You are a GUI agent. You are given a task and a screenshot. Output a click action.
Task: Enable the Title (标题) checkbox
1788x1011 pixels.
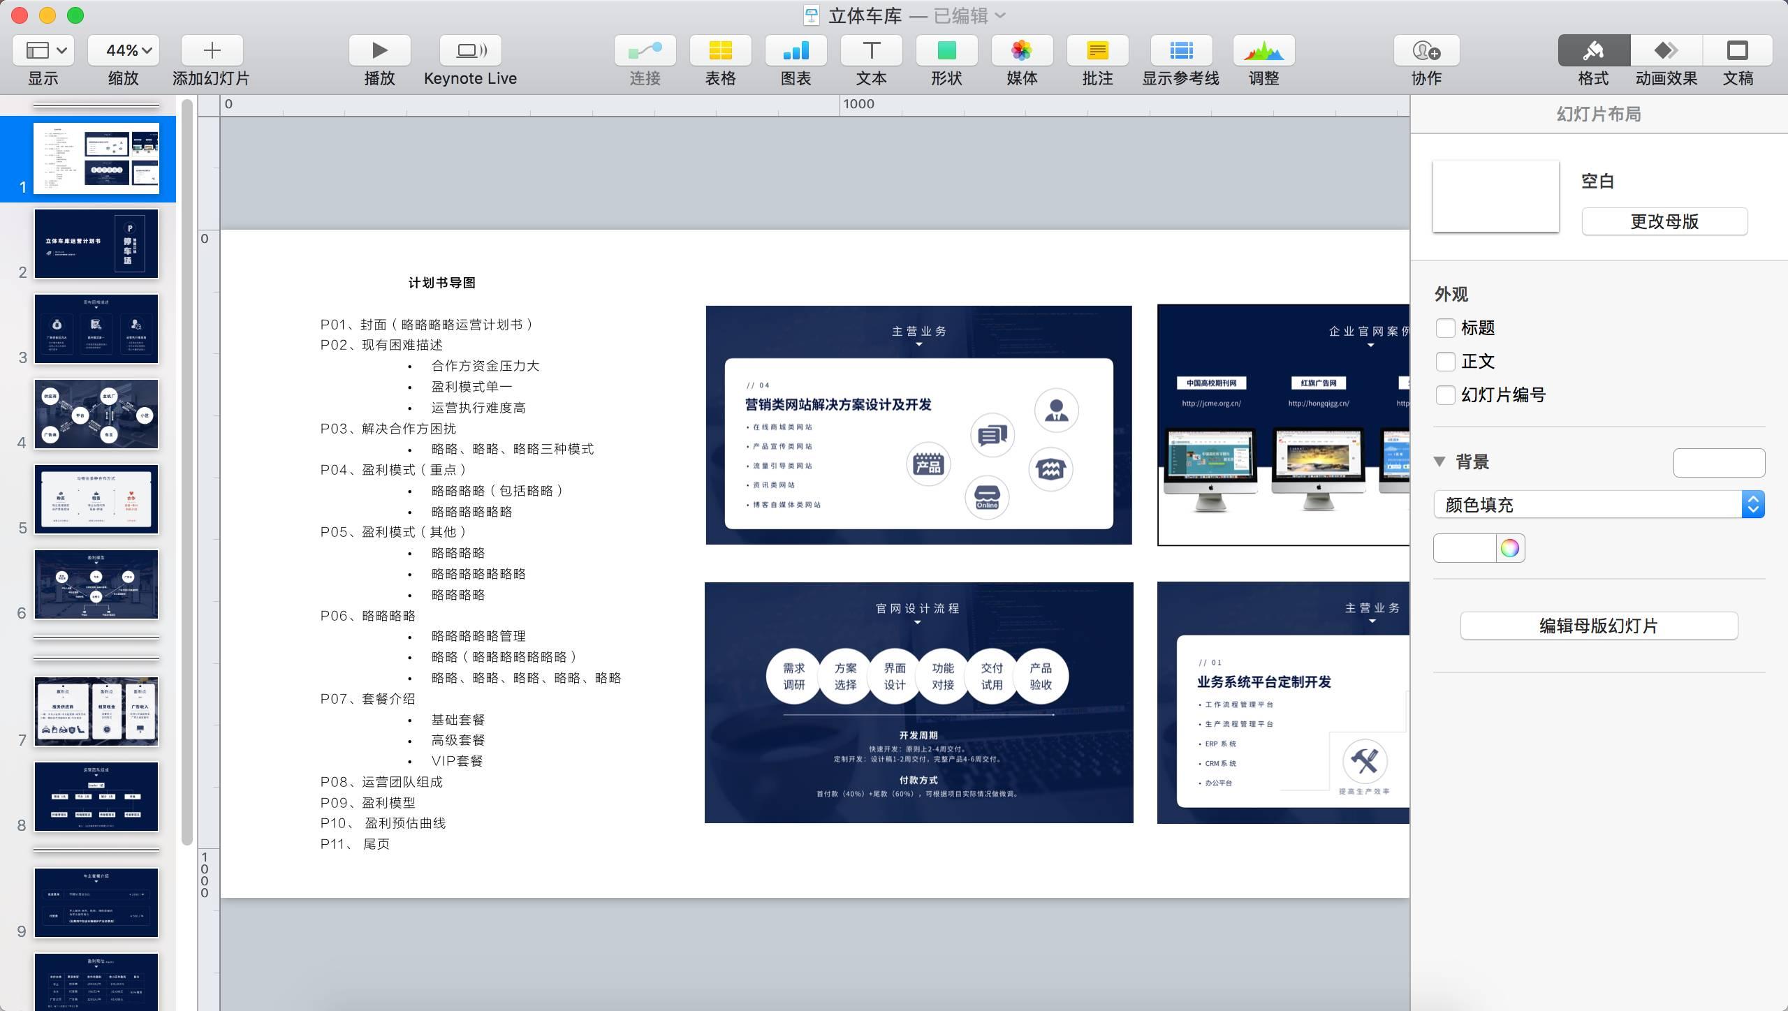[x=1445, y=327]
